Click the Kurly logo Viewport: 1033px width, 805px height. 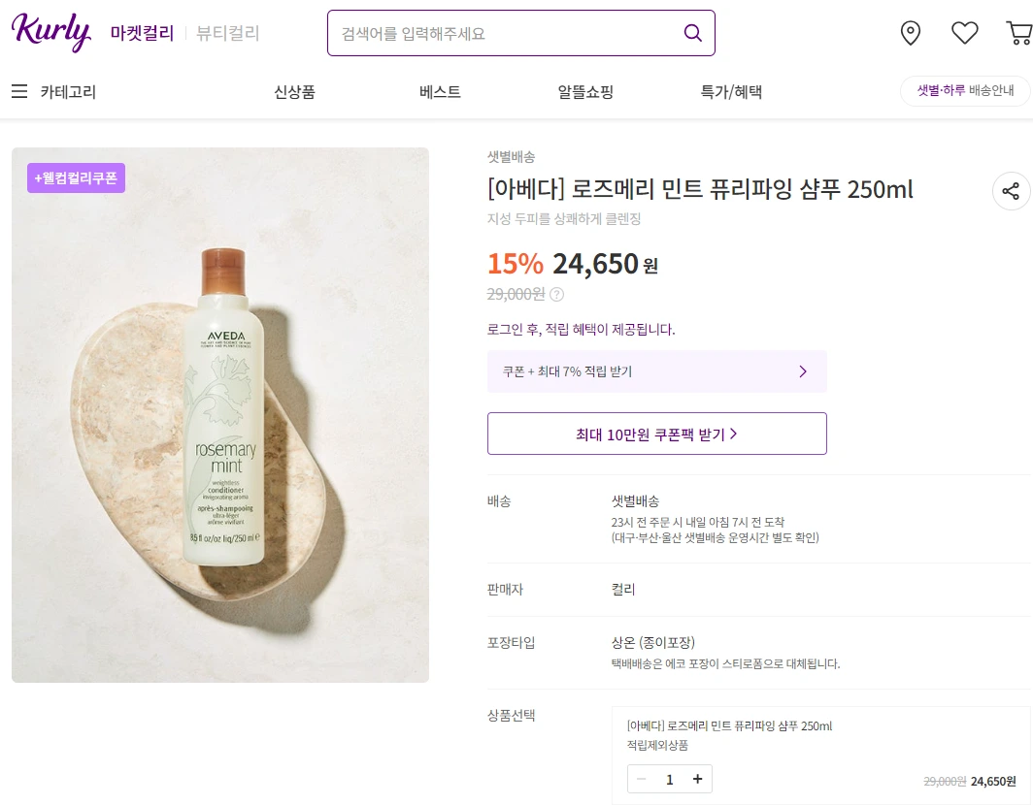[x=51, y=32]
